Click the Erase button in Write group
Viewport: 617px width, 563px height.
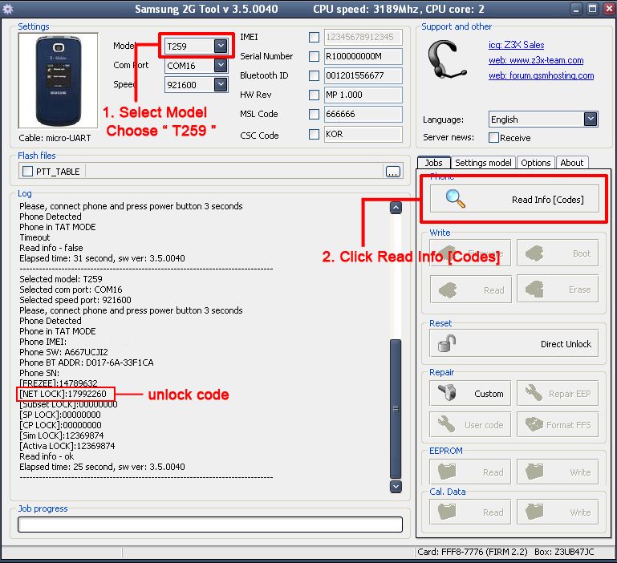click(558, 290)
